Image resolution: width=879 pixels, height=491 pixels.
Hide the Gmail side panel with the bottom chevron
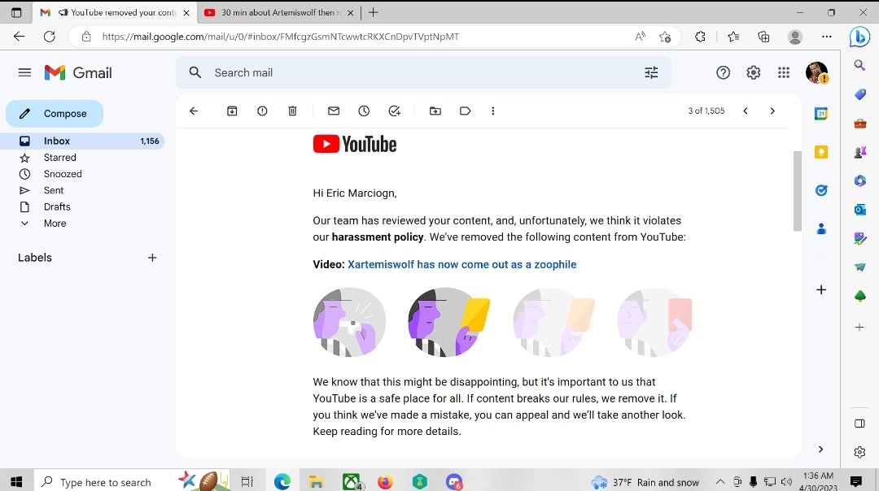tap(820, 449)
